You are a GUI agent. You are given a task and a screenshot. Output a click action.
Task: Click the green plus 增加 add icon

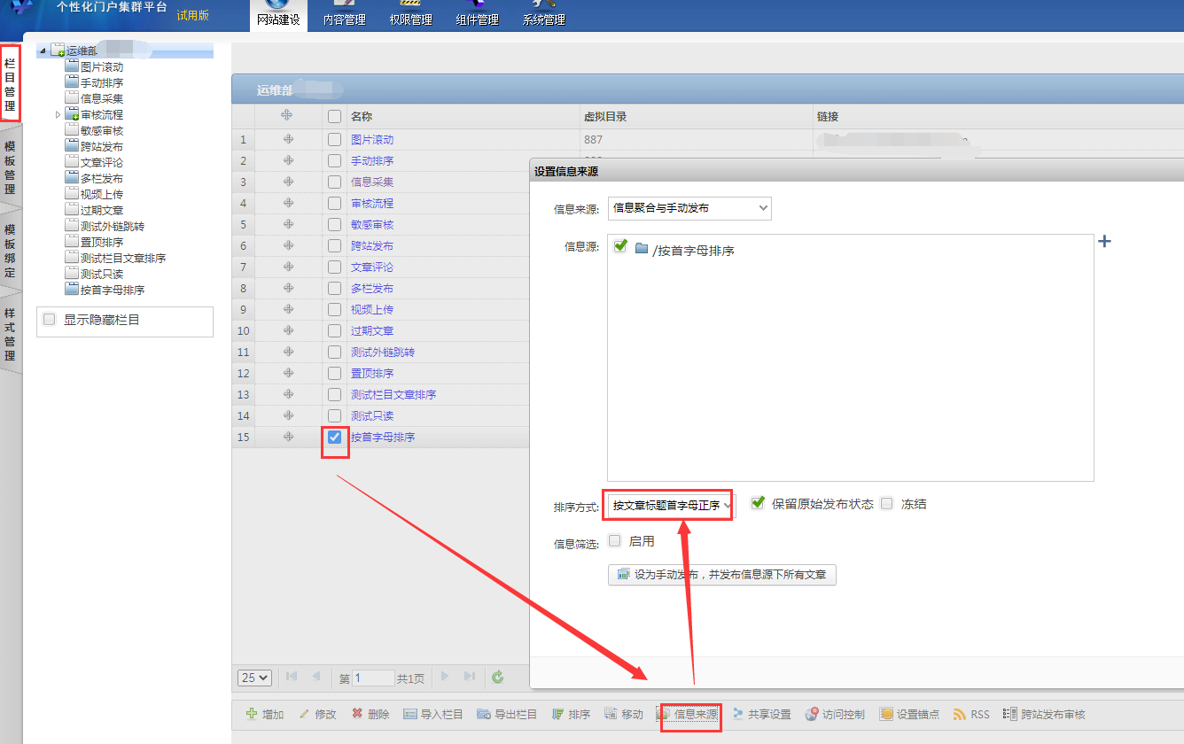coord(252,714)
